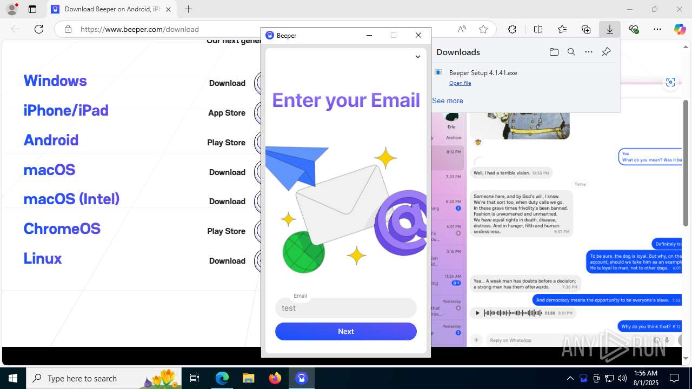
Task: Open the Copilot icon in Edge
Action: pos(680,29)
